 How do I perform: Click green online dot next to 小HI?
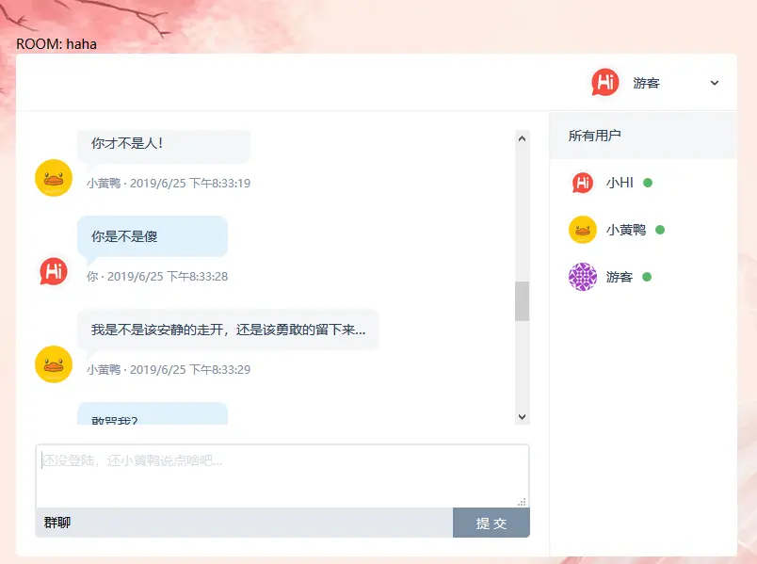click(x=648, y=183)
